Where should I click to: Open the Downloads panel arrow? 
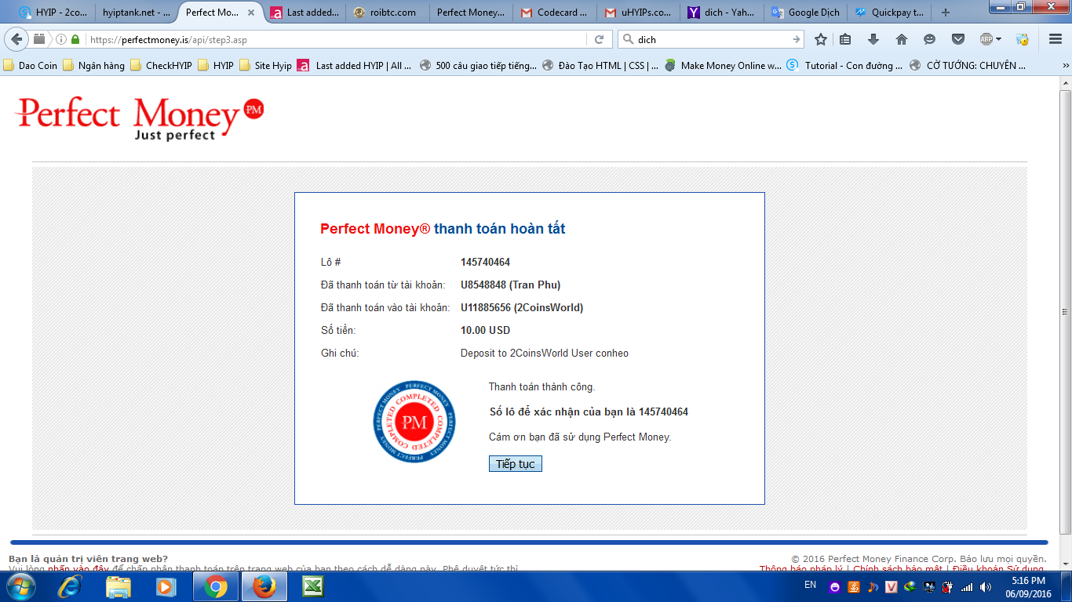tap(873, 39)
